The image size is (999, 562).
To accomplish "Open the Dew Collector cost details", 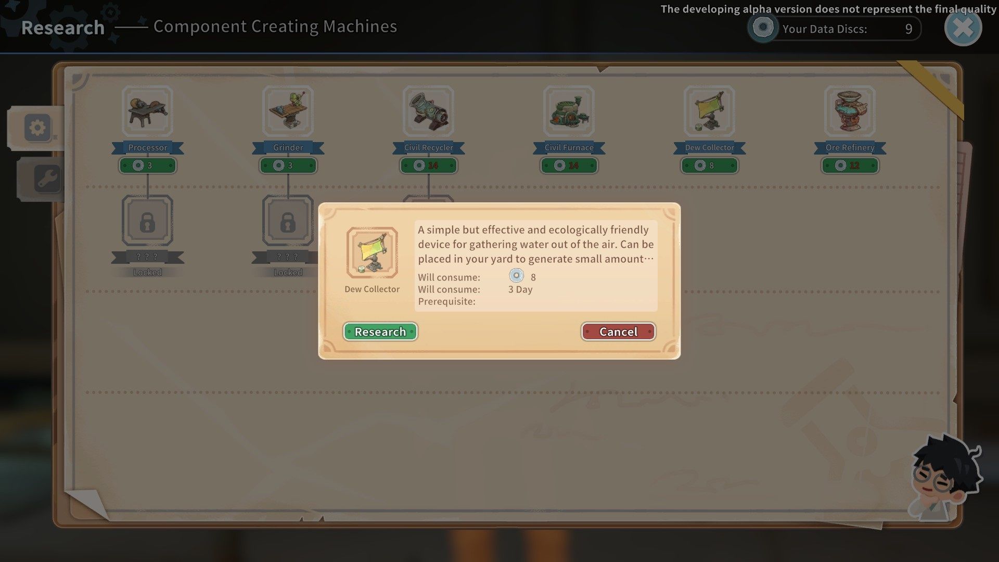I will pos(710,165).
